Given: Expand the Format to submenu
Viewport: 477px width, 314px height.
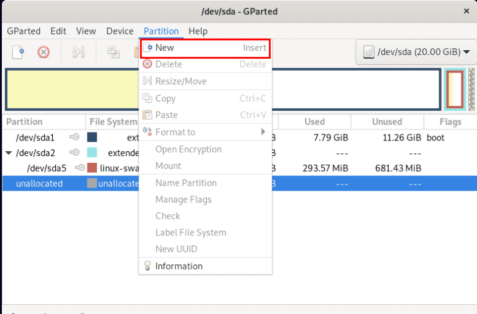Looking at the screenshot, I should click(x=204, y=132).
